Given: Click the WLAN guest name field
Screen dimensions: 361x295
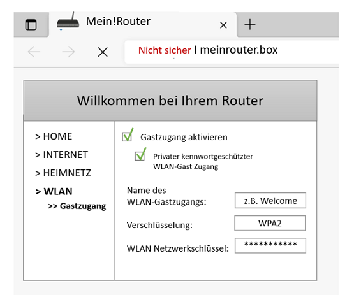Looking at the screenshot, I should tap(270, 201).
